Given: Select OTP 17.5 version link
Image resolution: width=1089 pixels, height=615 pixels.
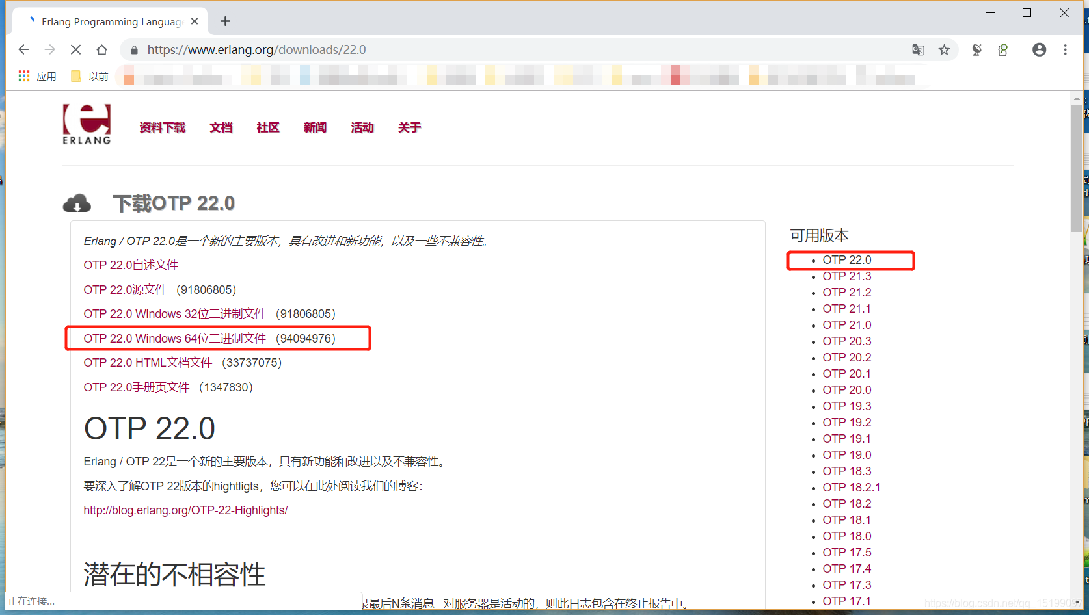Looking at the screenshot, I should (847, 553).
